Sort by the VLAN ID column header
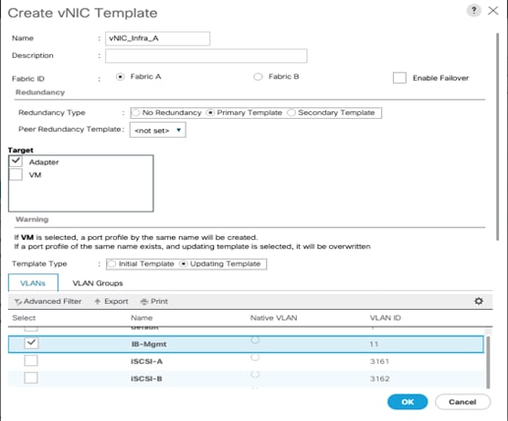 385,318
